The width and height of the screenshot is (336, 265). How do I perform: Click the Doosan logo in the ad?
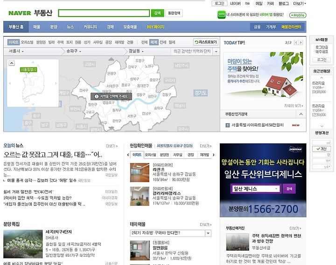[x=295, y=149]
